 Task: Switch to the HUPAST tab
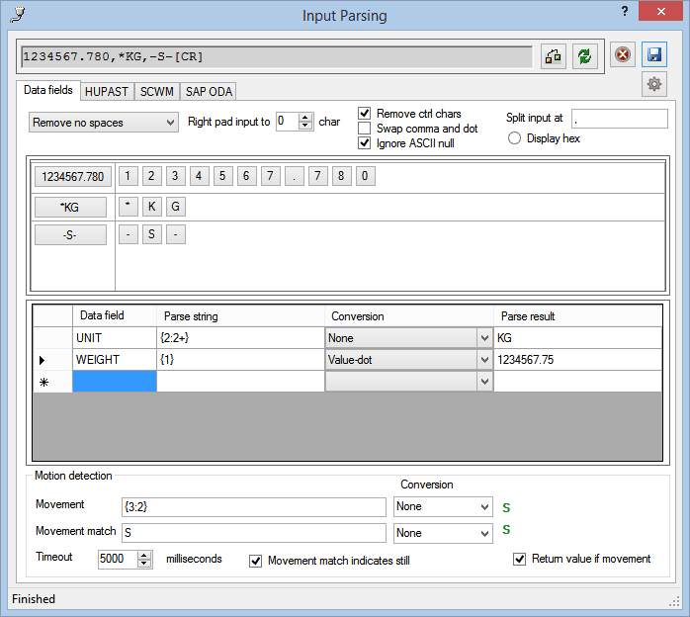107,91
